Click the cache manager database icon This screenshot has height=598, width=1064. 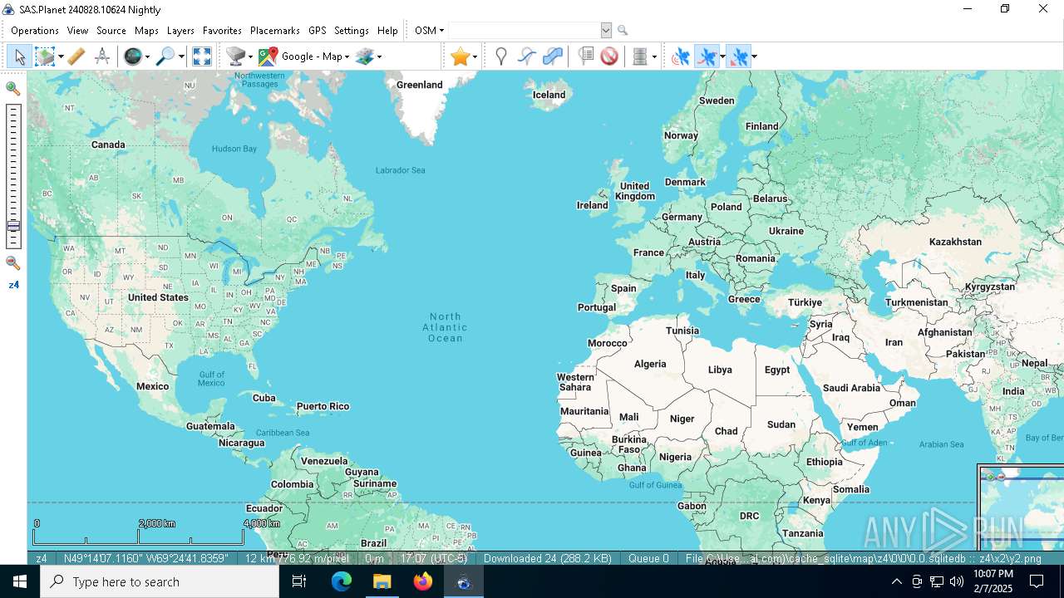point(640,56)
